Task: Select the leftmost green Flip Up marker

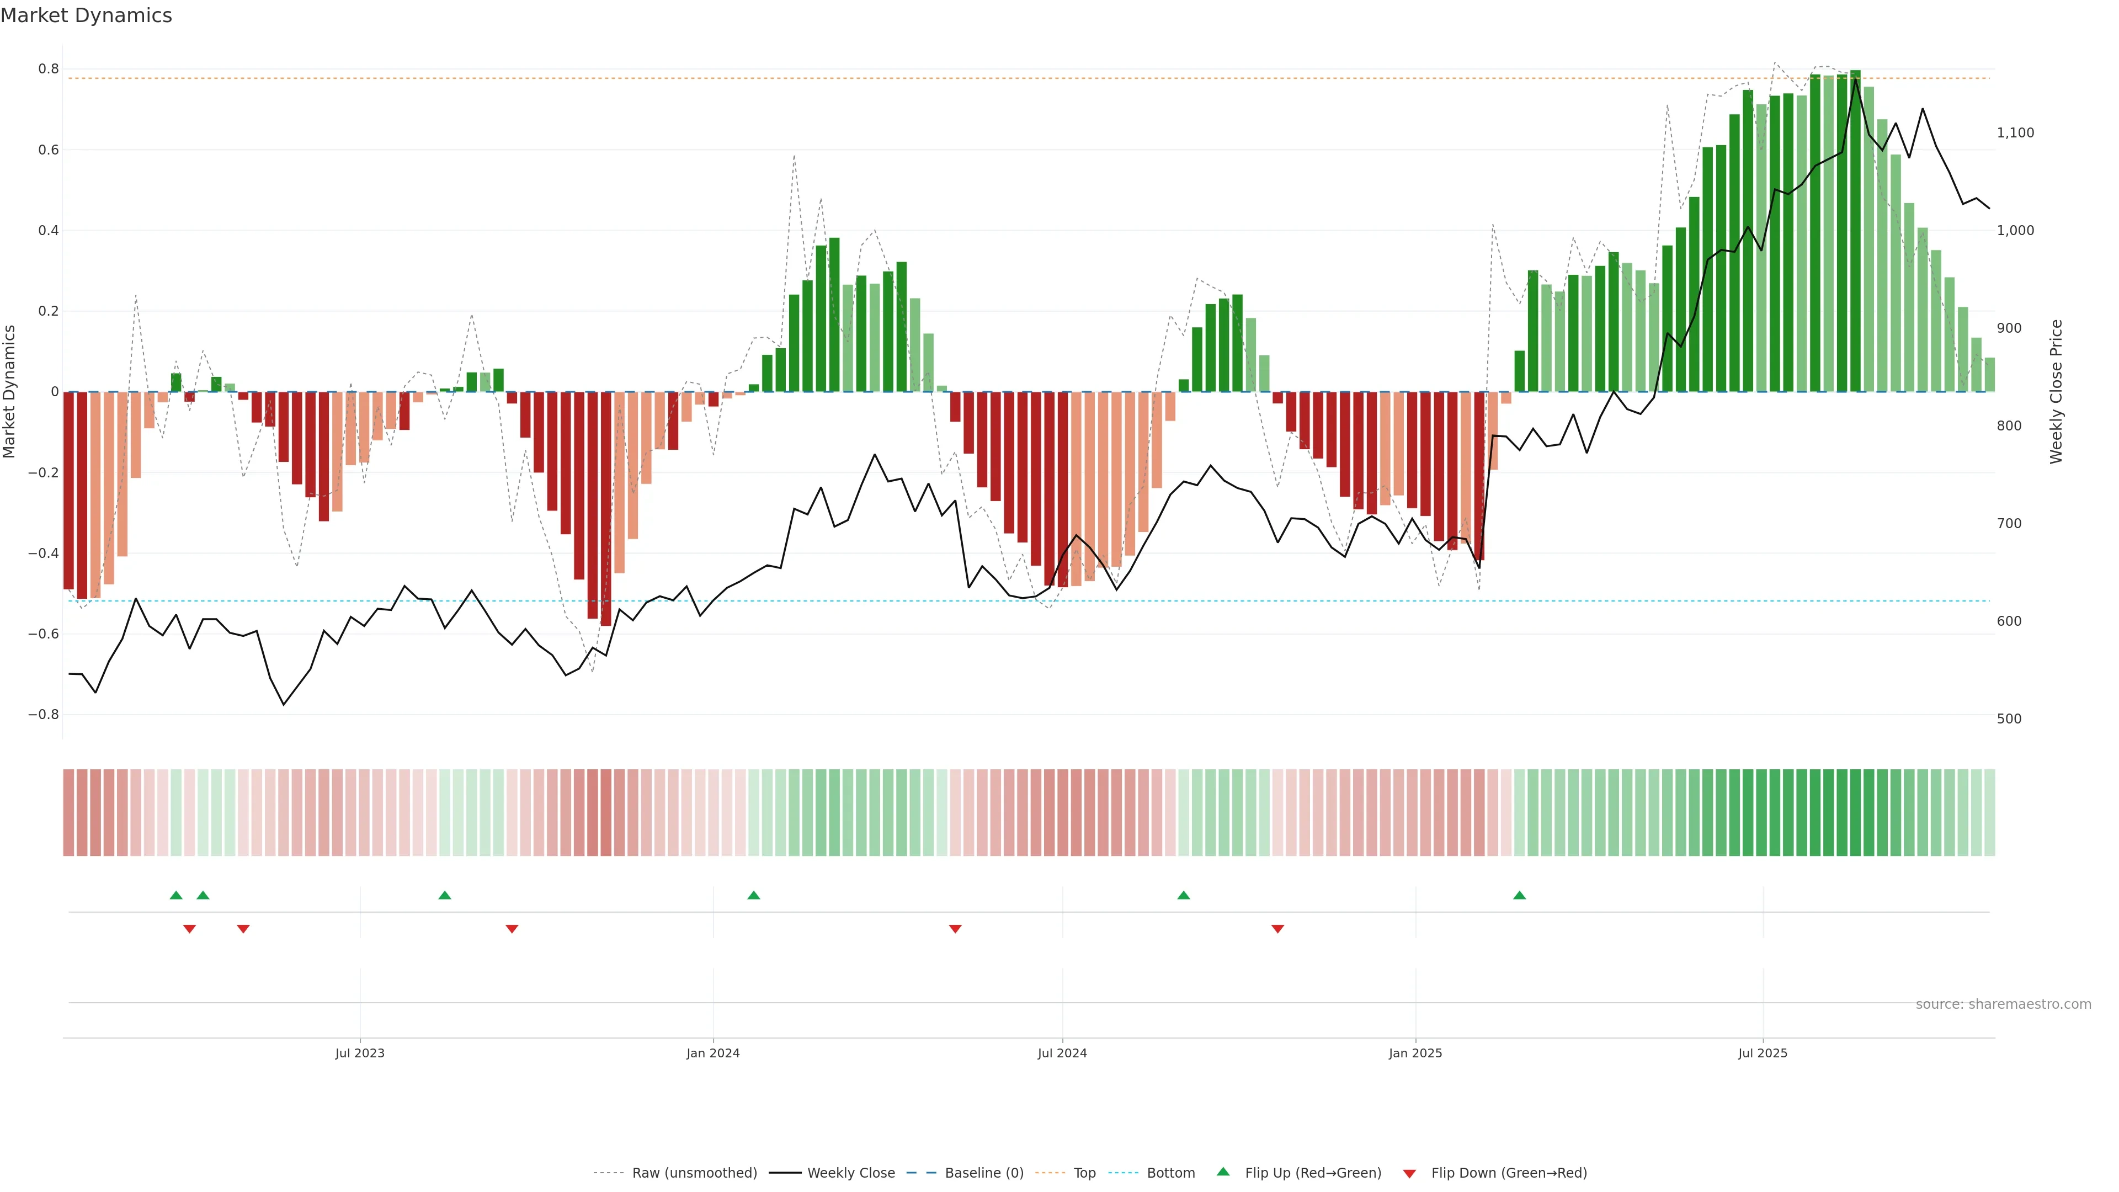Action: tap(176, 895)
